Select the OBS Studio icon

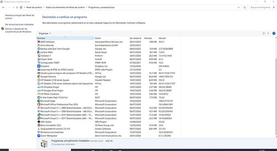click(x=39, y=122)
